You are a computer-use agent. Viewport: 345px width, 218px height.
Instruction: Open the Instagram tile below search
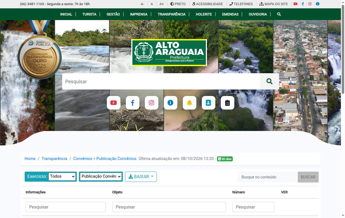point(152,103)
